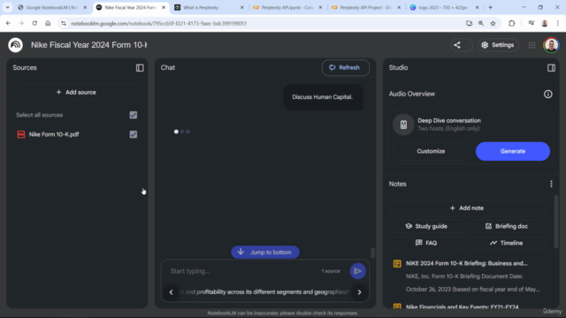This screenshot has width=566, height=318.
Task: Open media control icon in toolbar
Action: tap(531, 24)
